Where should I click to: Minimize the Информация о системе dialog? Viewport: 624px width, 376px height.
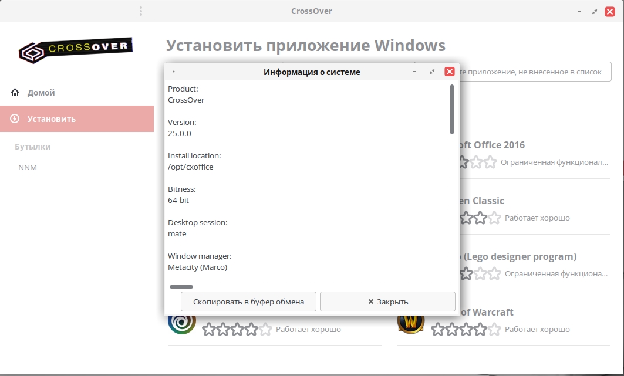click(x=414, y=72)
